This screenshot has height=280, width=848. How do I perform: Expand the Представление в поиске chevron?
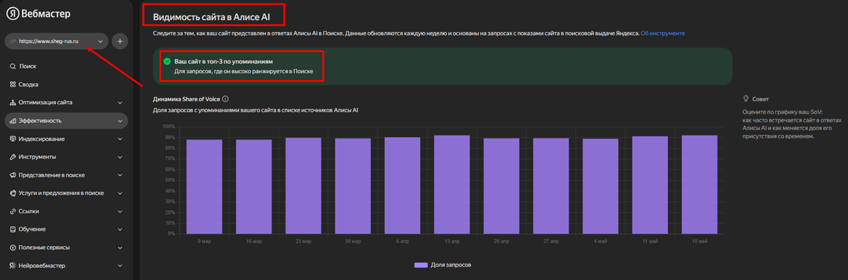pos(120,175)
